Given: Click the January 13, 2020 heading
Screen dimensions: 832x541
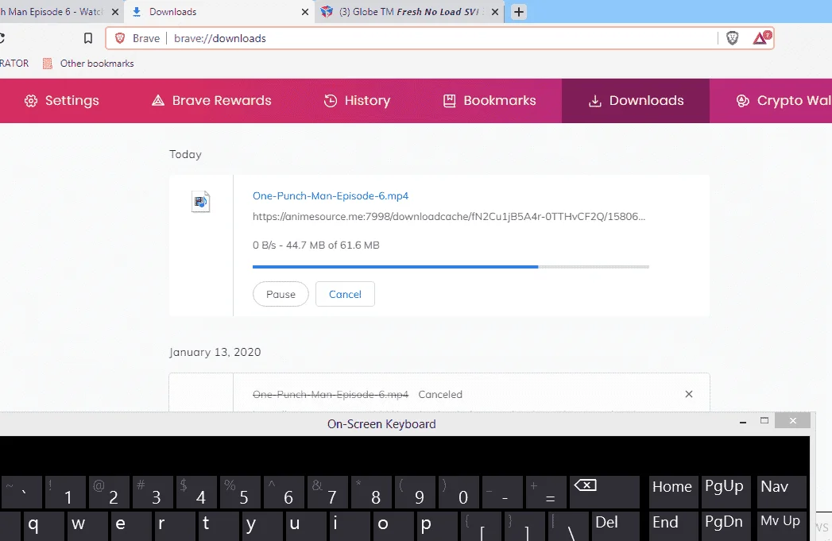Looking at the screenshot, I should click(x=215, y=352).
